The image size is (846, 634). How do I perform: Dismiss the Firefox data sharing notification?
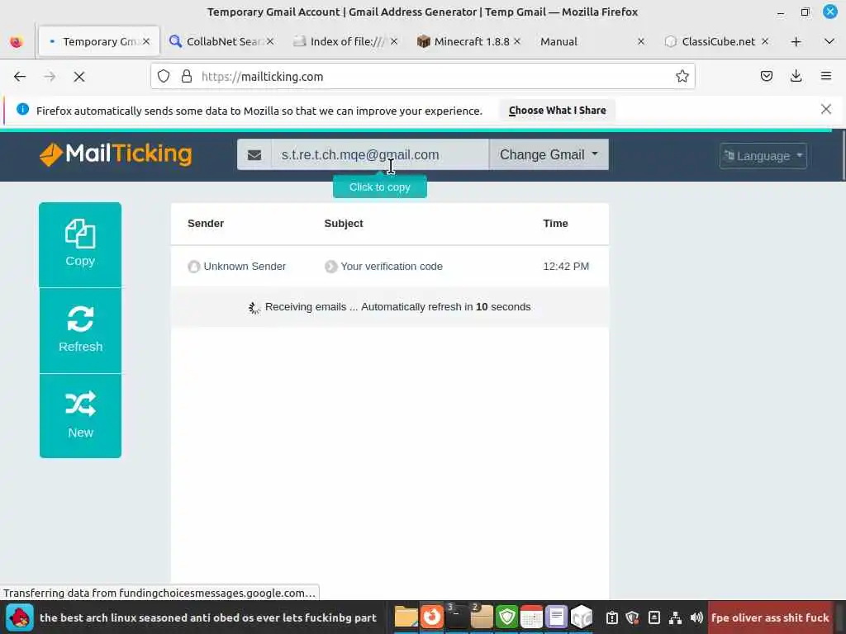[x=826, y=110]
